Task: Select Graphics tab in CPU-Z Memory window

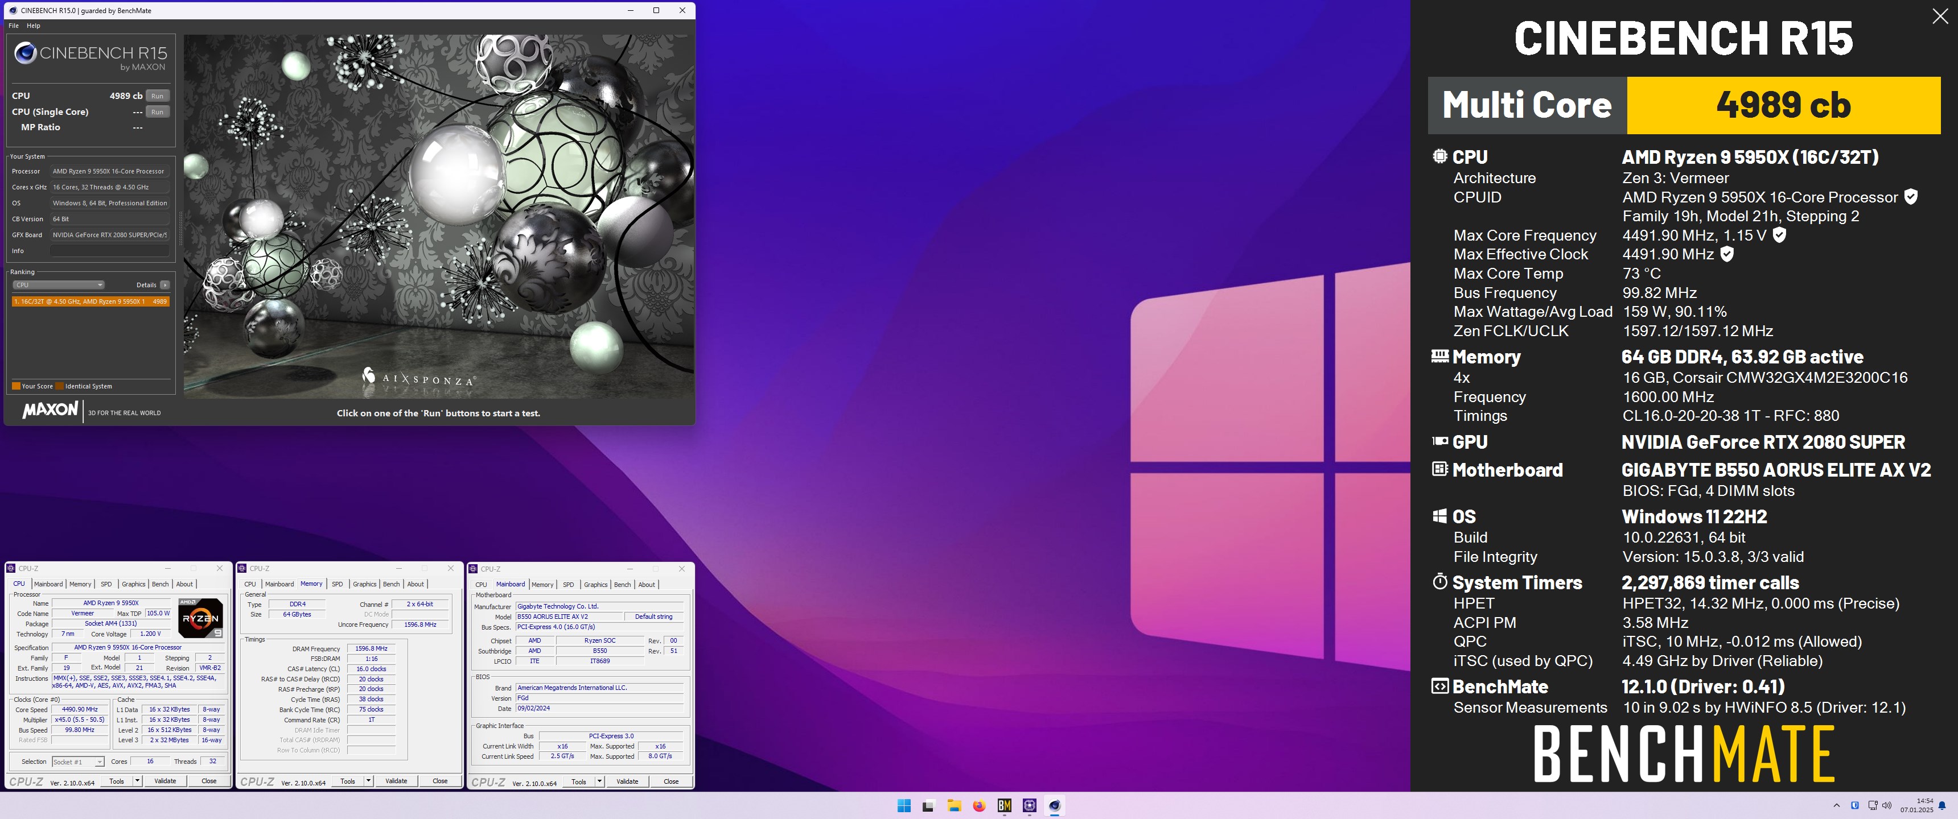Action: (x=365, y=584)
